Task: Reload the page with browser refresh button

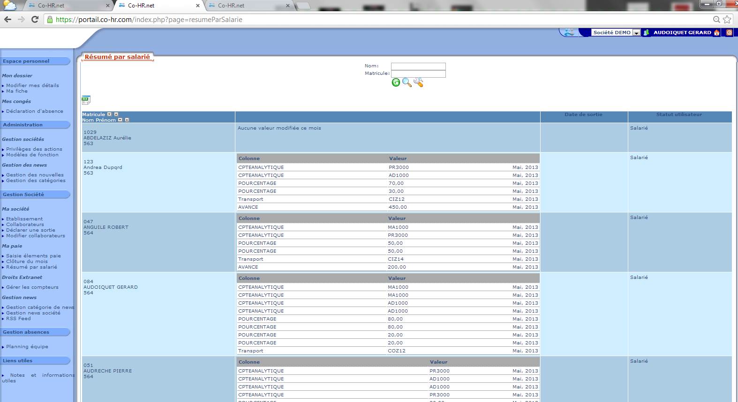Action: pyautogui.click(x=35, y=20)
